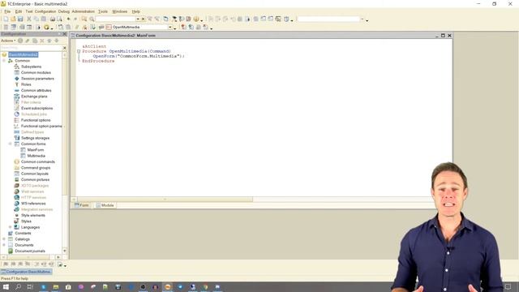The image size is (519, 292).
Task: Select Common attributes in the tree
Action: [x=36, y=90]
